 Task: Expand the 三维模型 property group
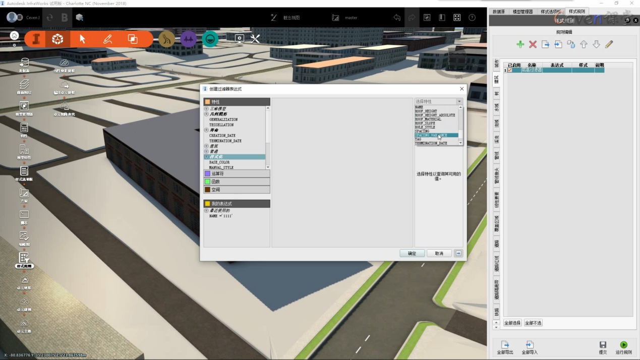point(206,109)
